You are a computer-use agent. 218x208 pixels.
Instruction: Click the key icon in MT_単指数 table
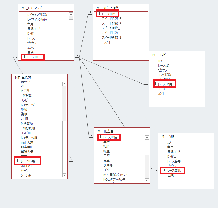(x=18, y=161)
